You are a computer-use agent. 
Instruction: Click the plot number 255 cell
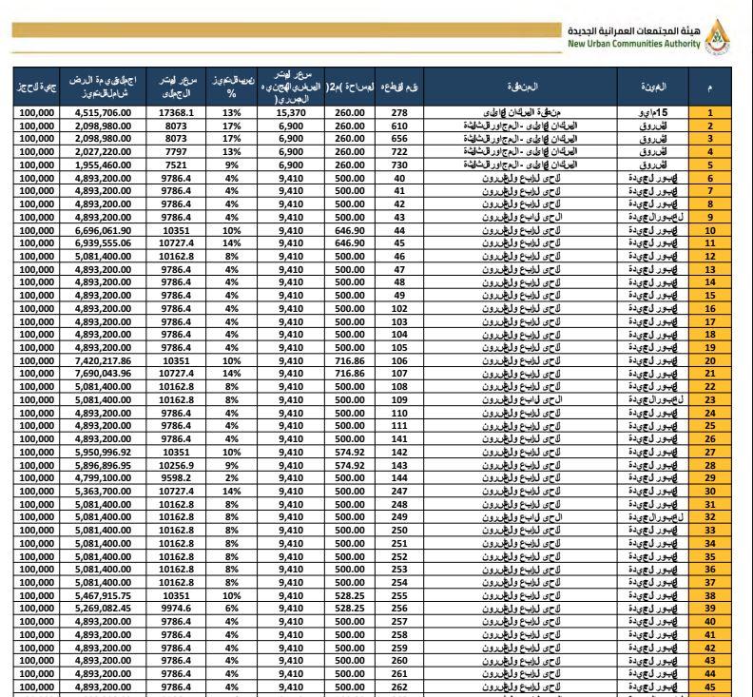click(x=399, y=595)
